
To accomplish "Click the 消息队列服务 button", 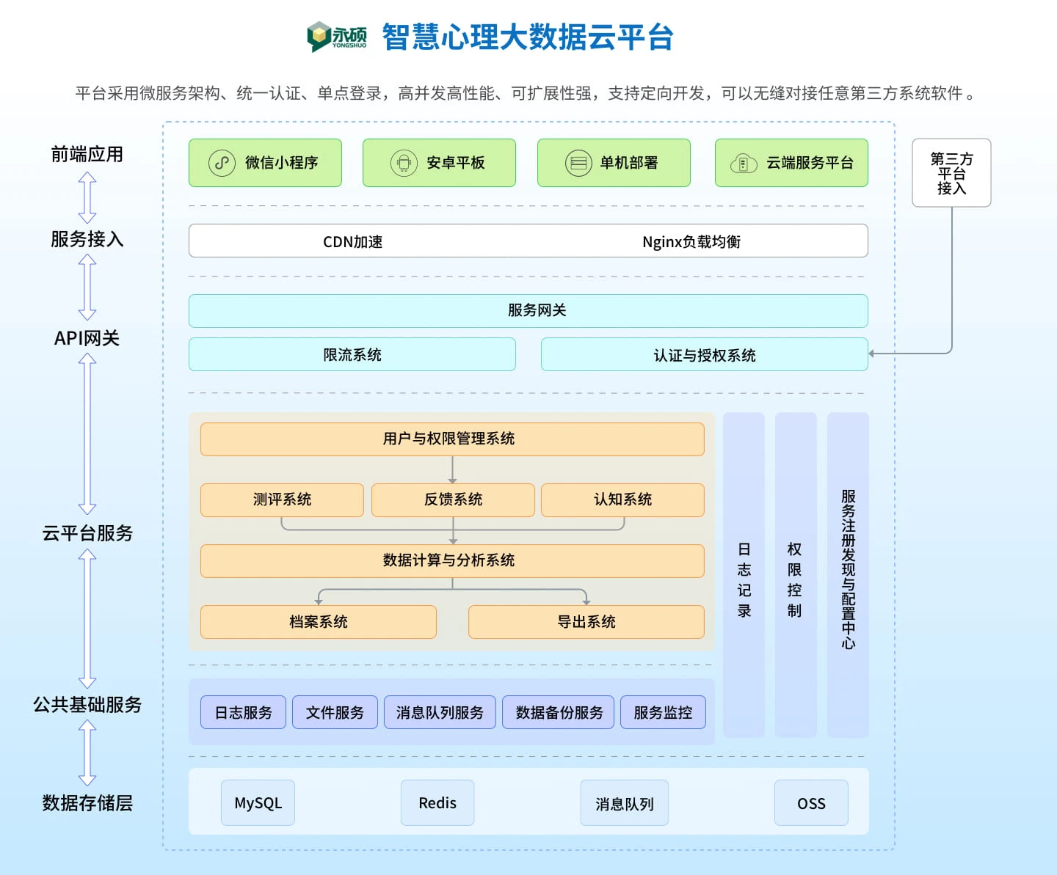I will point(440,712).
